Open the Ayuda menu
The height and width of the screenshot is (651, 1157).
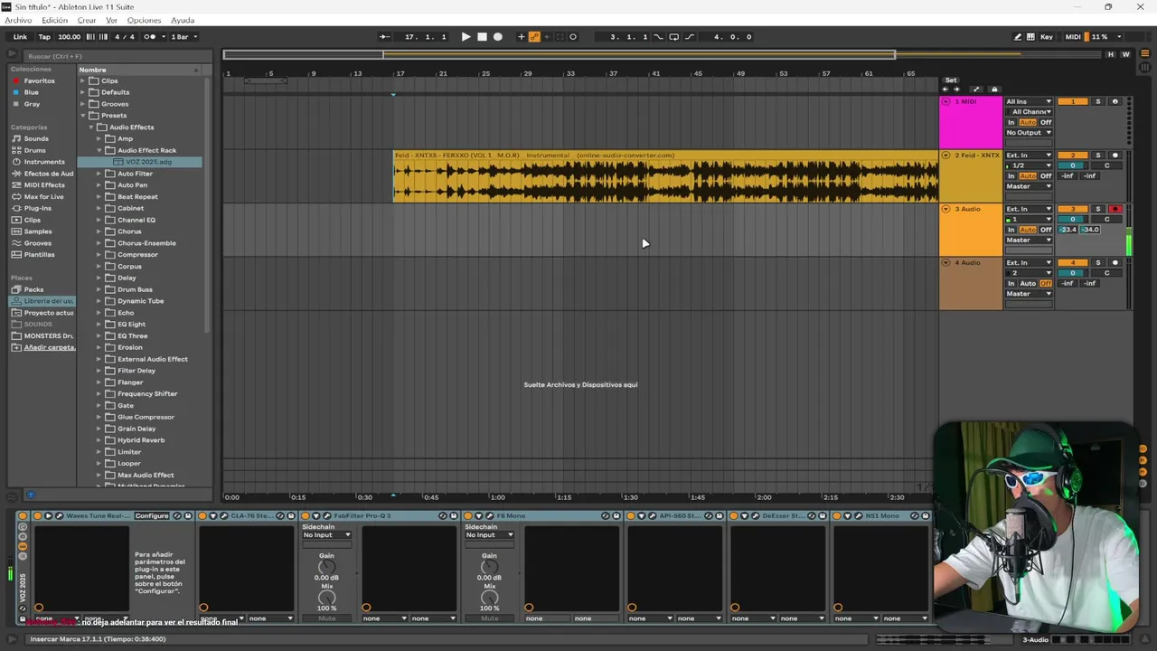click(x=183, y=20)
